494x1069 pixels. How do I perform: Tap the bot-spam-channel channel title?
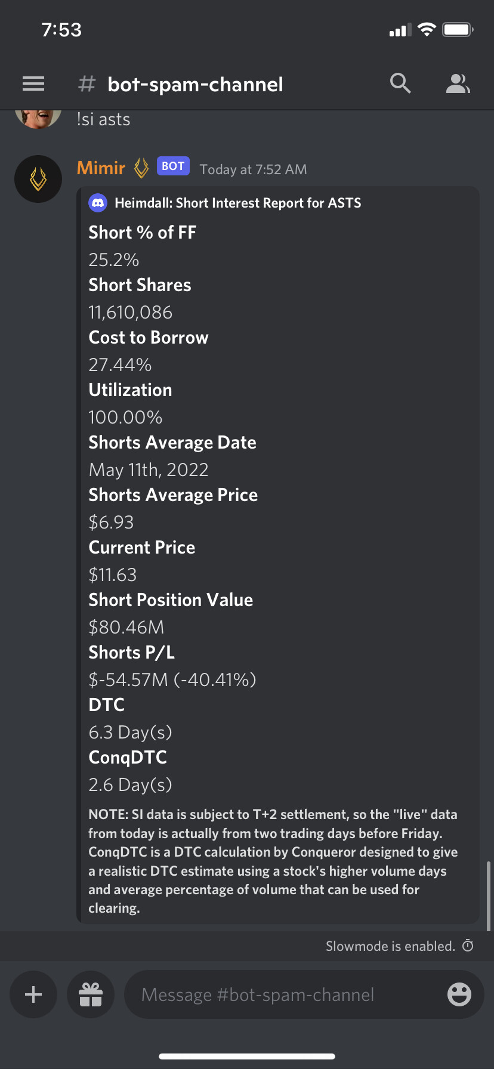click(x=195, y=84)
